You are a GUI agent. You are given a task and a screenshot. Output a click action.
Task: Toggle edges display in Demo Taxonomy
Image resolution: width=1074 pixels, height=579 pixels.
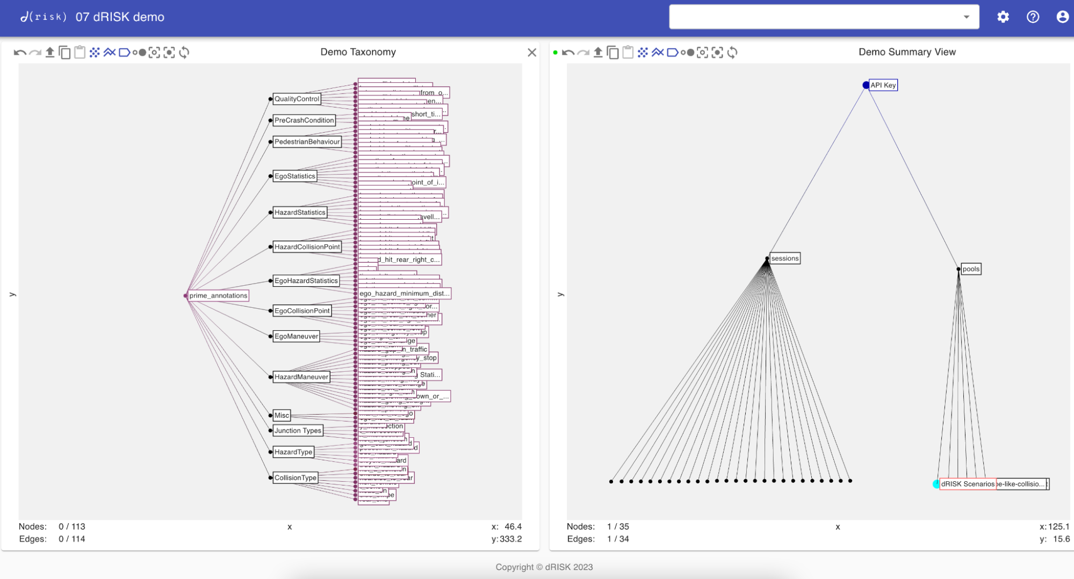tap(110, 53)
